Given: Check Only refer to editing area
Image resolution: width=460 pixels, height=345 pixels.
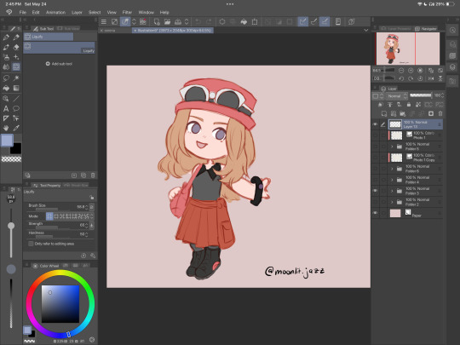Looking at the screenshot, I should pyautogui.click(x=31, y=244).
